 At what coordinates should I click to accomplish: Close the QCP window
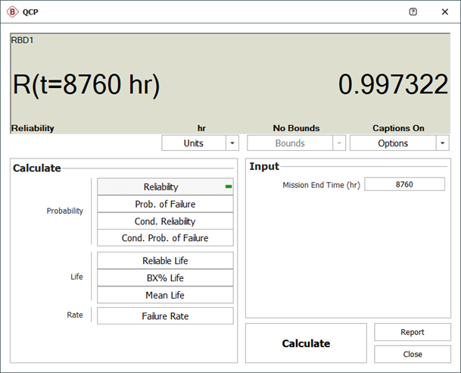click(x=444, y=12)
